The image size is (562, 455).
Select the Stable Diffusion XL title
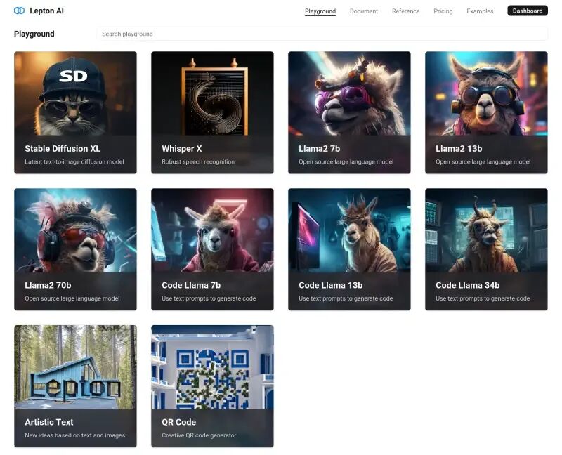click(x=63, y=148)
